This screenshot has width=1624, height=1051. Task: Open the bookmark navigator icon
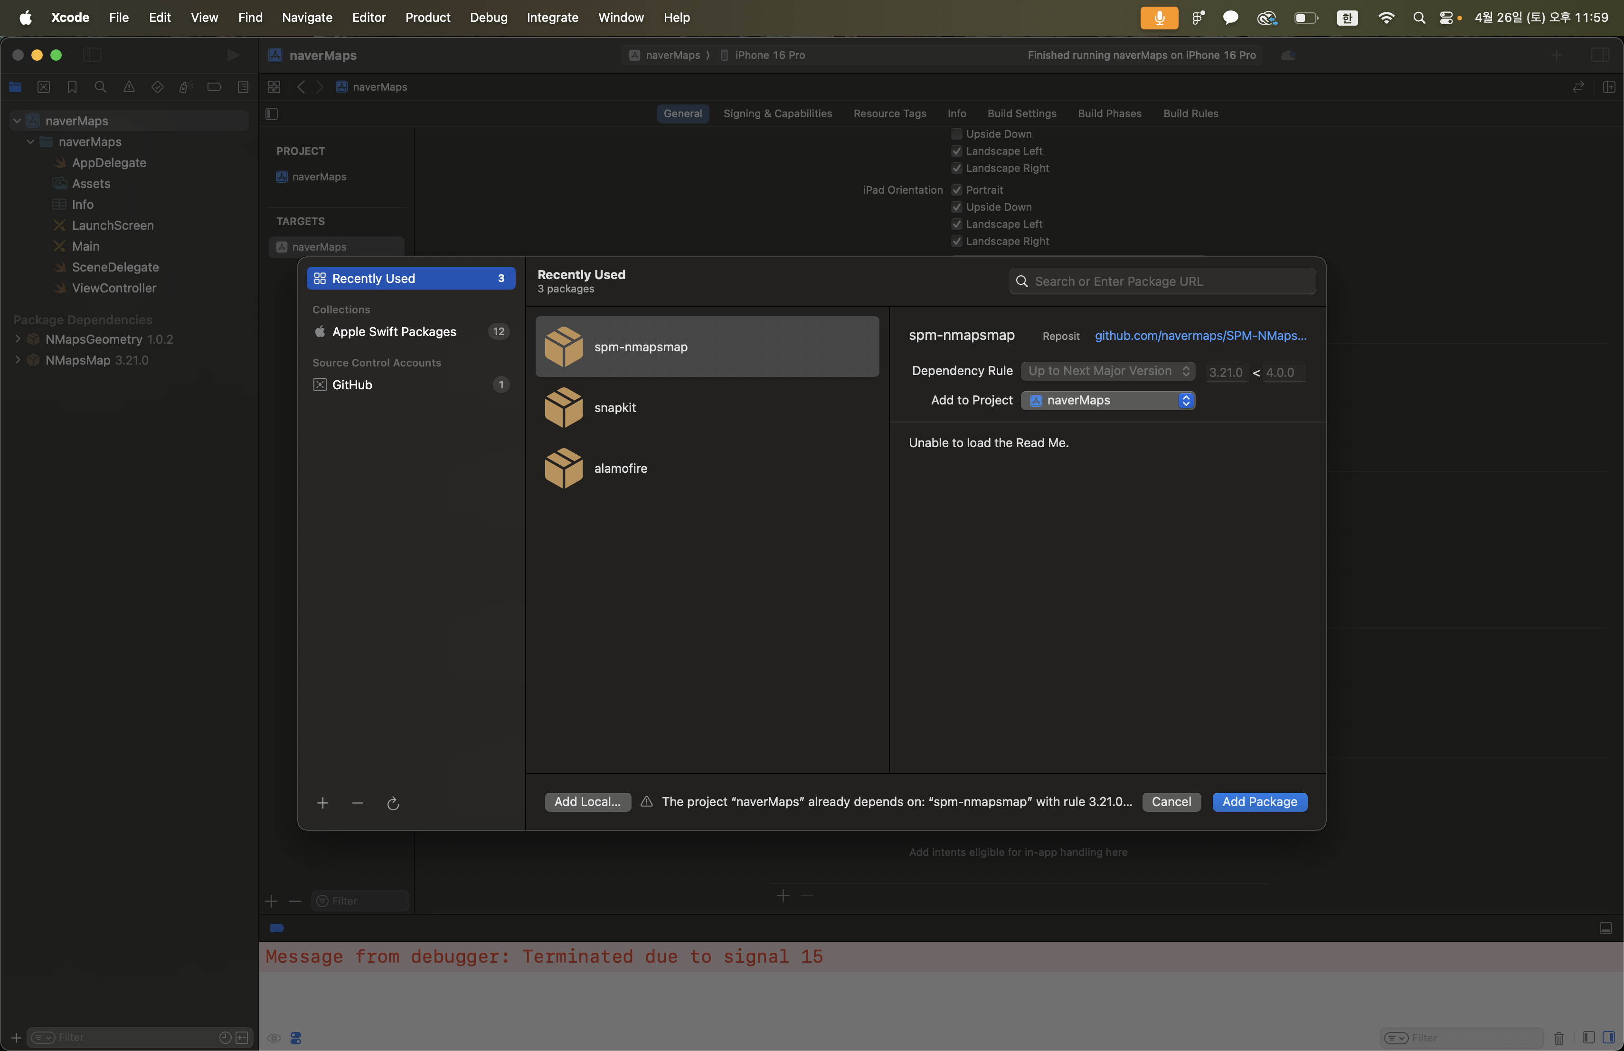[72, 86]
